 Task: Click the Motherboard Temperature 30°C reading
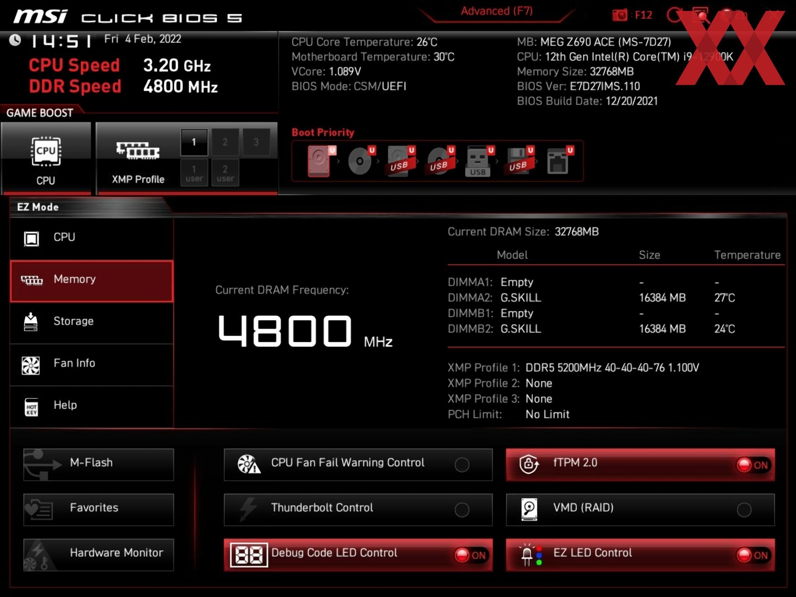373,57
